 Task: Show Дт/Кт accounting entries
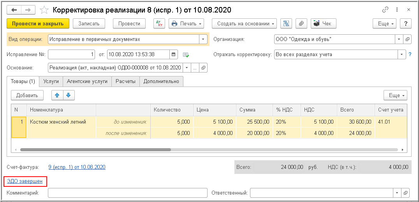(159, 24)
